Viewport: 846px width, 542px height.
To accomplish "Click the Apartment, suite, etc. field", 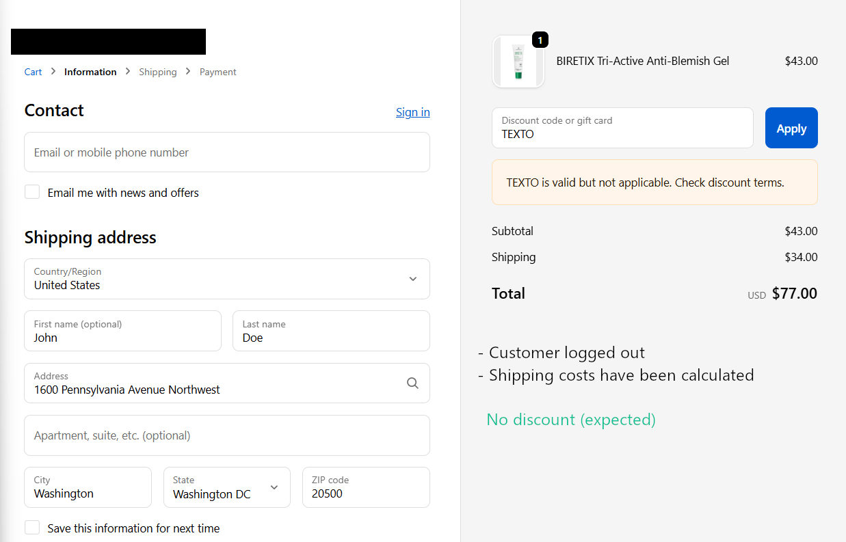I will point(226,435).
